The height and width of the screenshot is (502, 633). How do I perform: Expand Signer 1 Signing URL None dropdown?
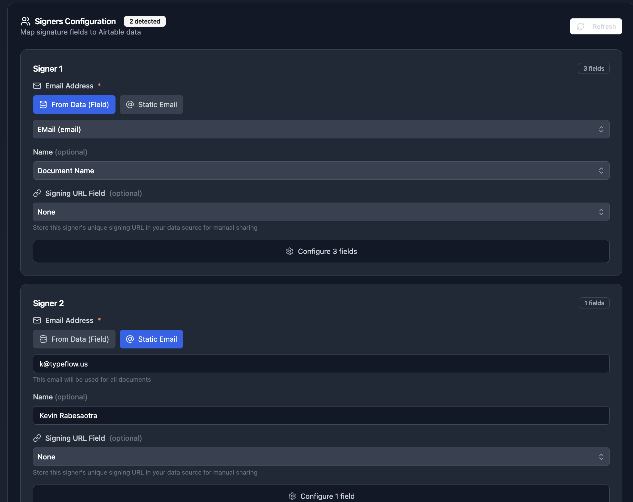pos(321,212)
